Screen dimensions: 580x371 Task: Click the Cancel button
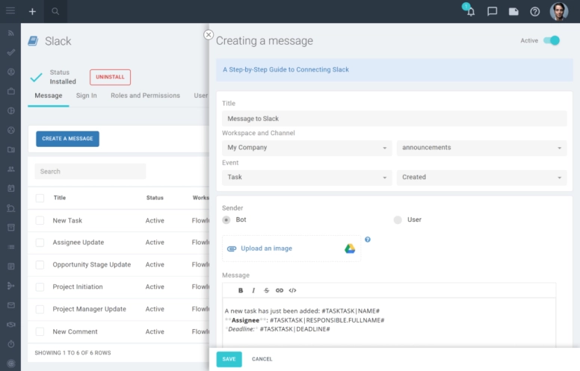click(262, 359)
